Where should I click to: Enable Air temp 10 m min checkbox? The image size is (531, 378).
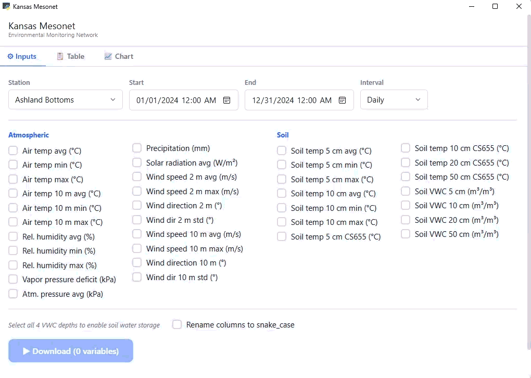[13, 208]
